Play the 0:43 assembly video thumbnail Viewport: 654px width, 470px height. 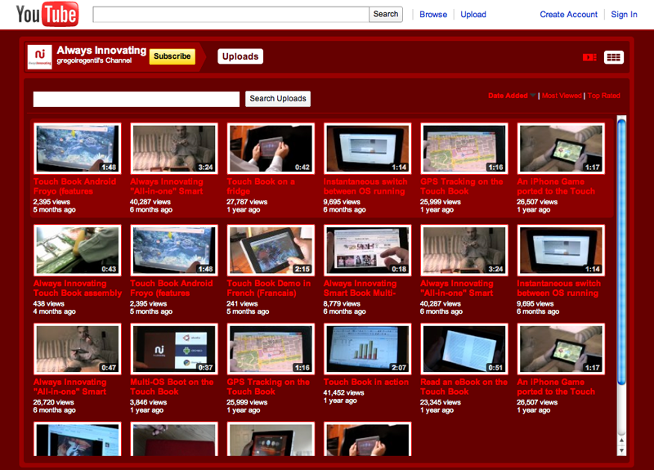coord(77,250)
